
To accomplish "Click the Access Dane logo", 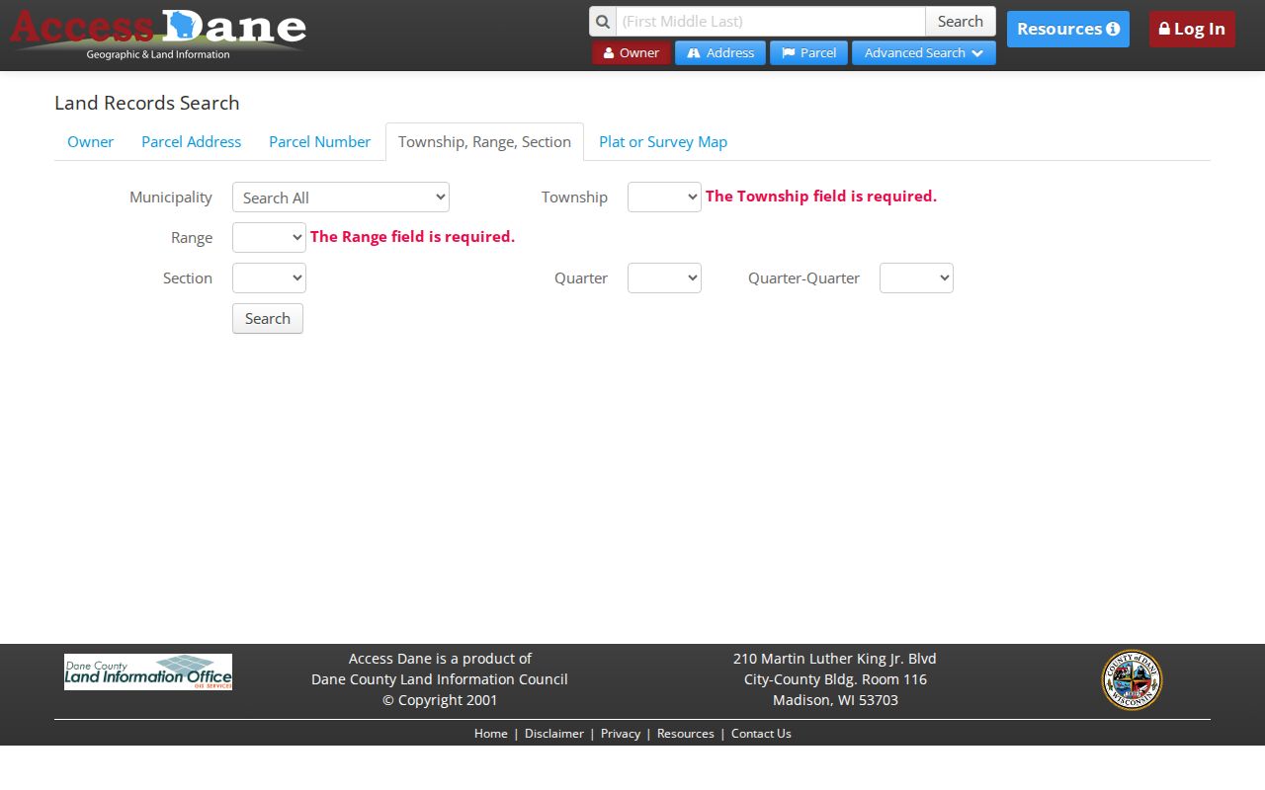I will (158, 36).
